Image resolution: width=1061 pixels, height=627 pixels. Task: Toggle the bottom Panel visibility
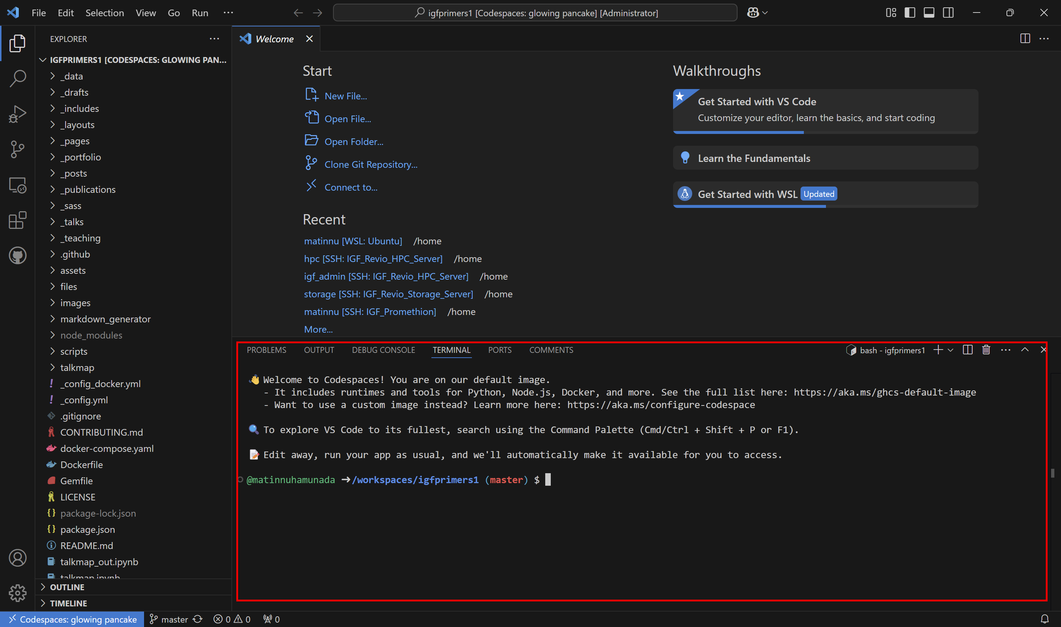(x=929, y=13)
